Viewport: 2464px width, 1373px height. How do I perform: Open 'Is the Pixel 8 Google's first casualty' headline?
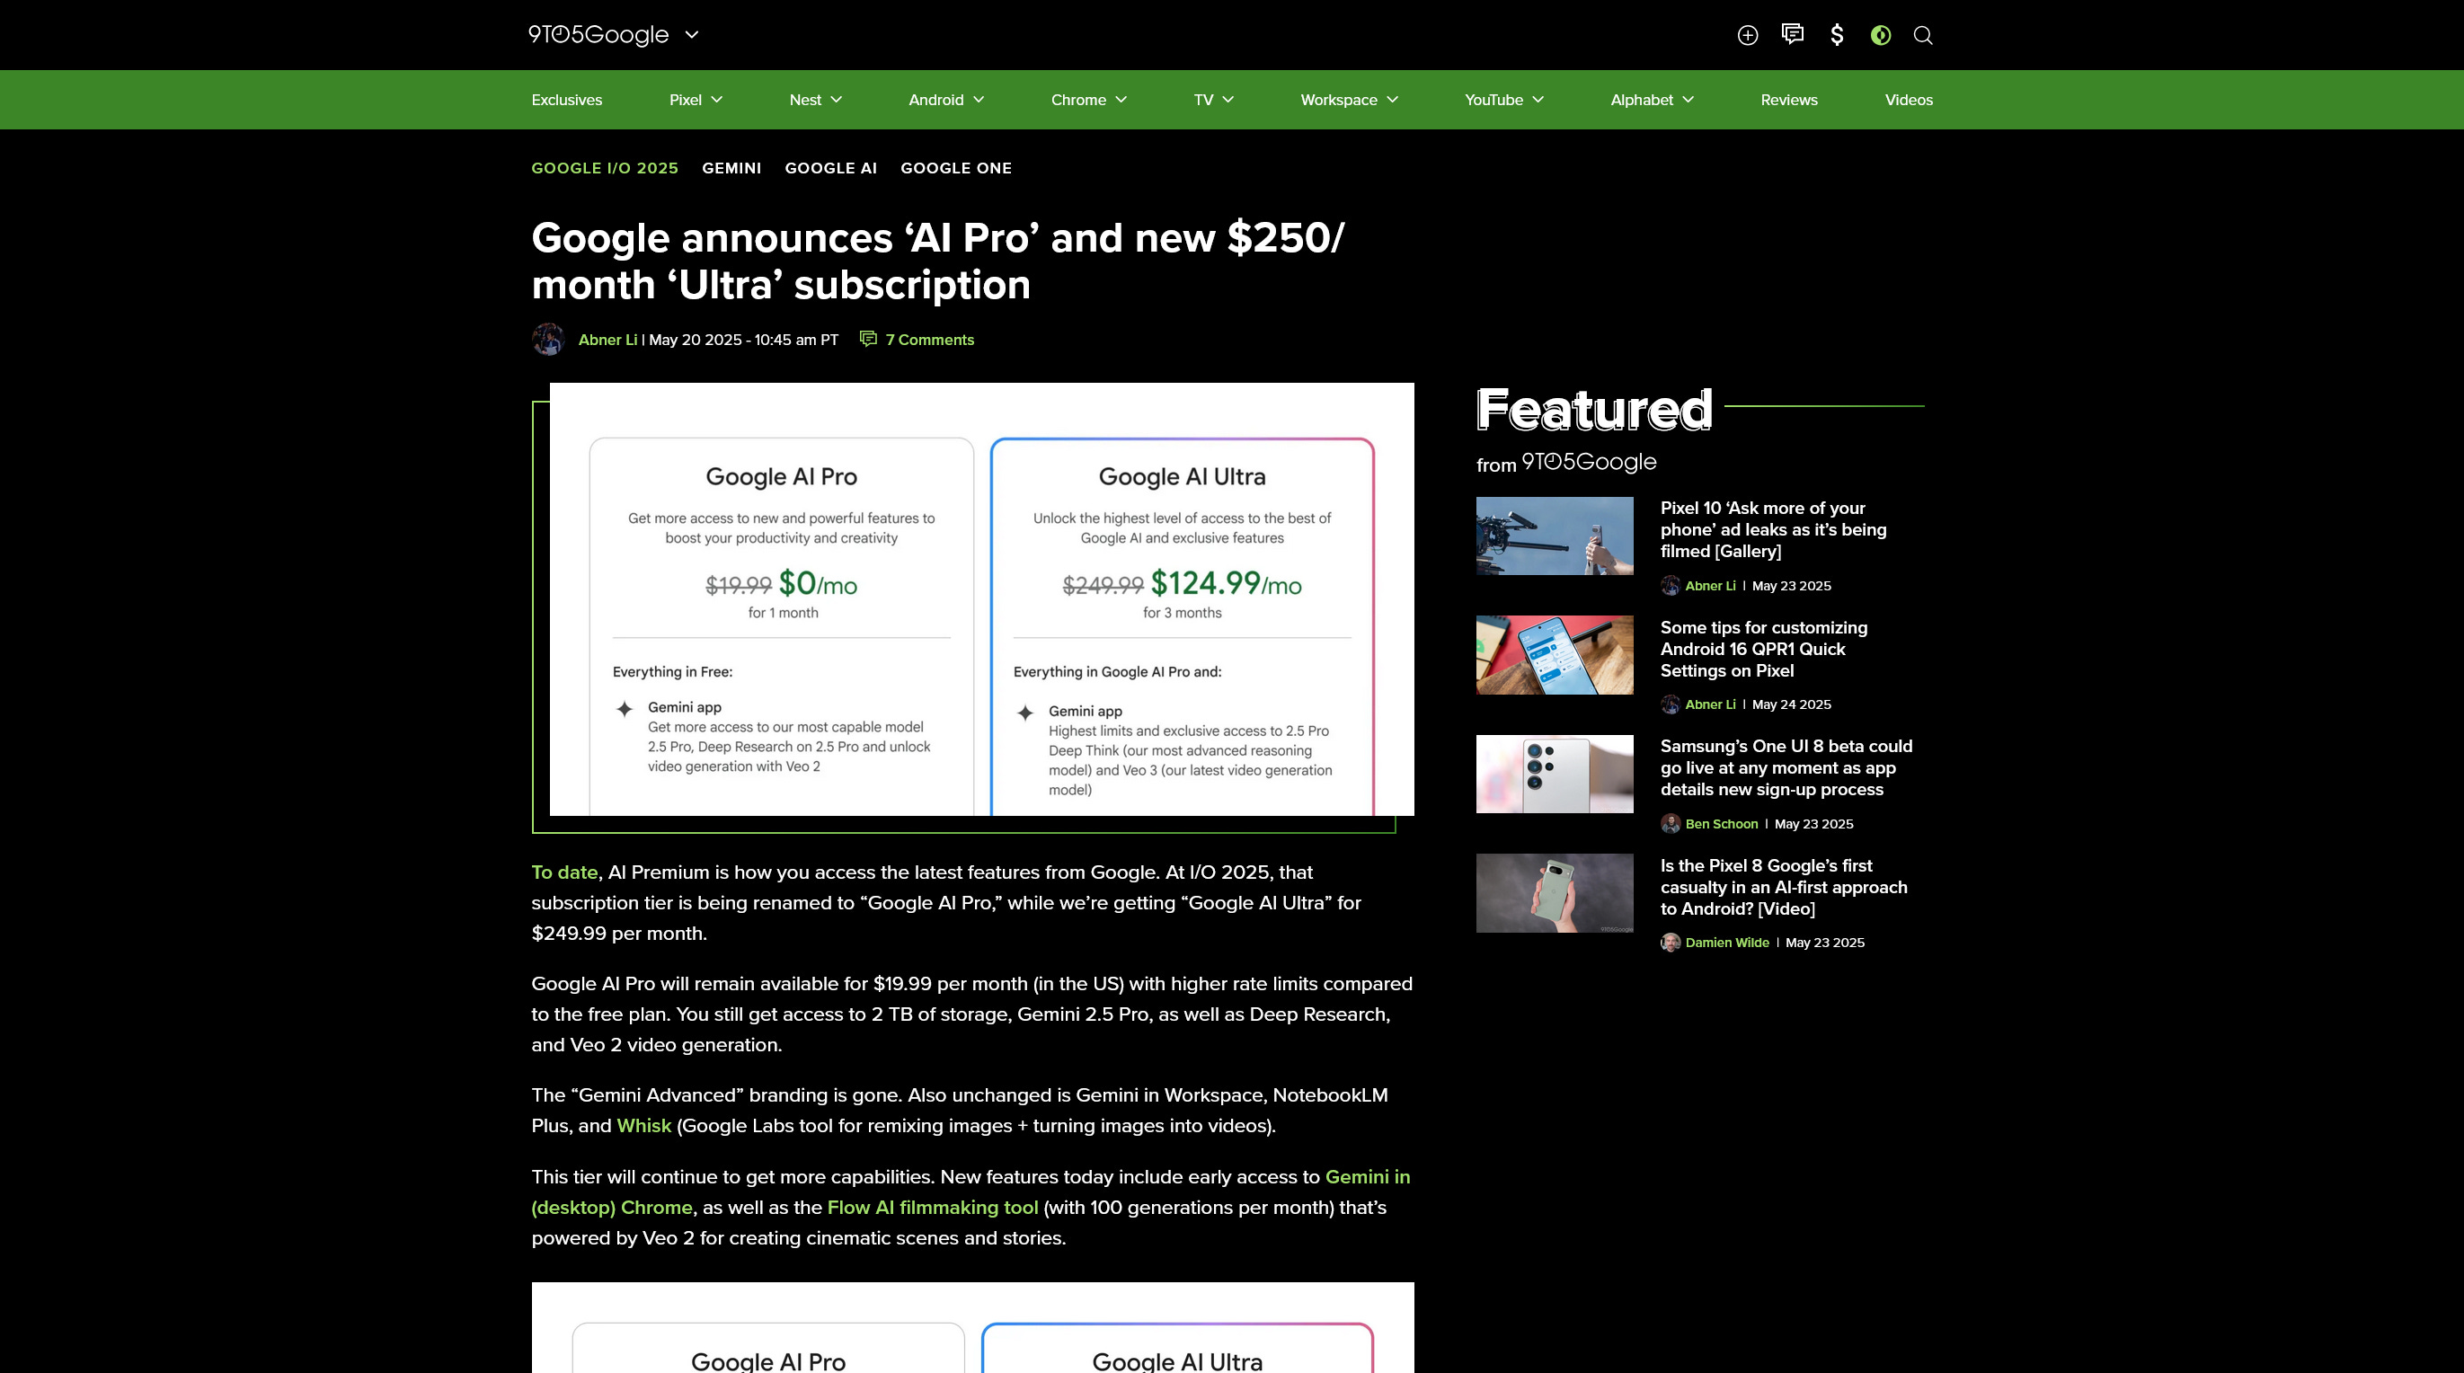tap(1783, 888)
